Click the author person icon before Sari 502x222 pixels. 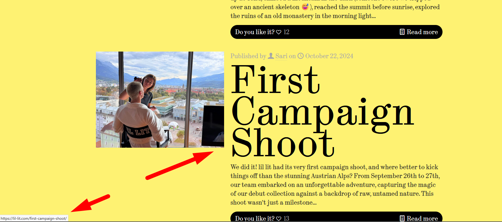click(271, 56)
